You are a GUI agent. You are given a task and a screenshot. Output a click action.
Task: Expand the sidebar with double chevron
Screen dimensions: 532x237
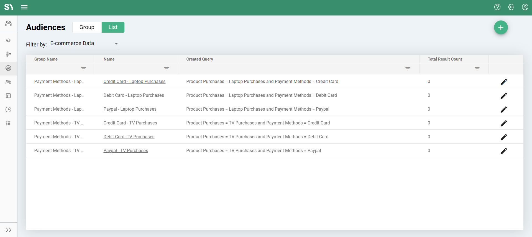[8, 230]
